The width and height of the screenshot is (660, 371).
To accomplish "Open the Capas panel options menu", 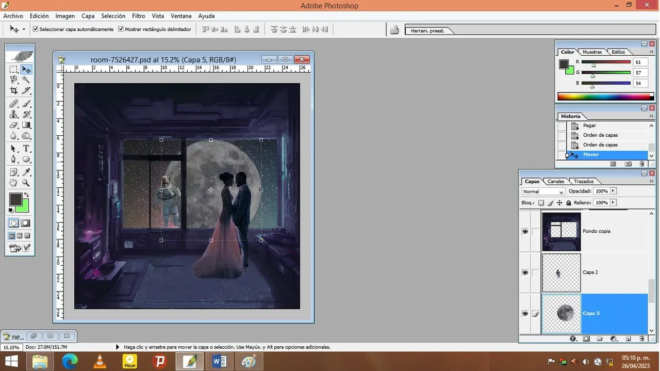I will [652, 181].
